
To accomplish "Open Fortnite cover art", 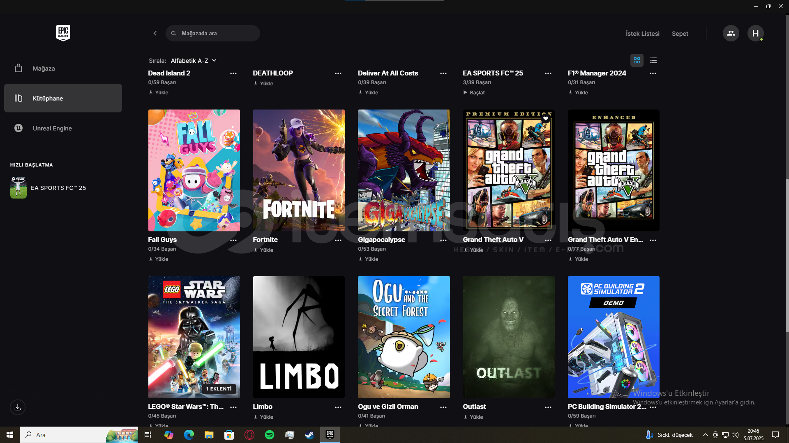I will coord(299,170).
